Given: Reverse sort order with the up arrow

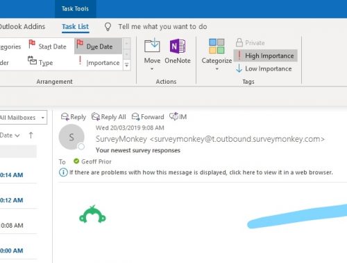Looking at the screenshot, I should coord(31,135).
